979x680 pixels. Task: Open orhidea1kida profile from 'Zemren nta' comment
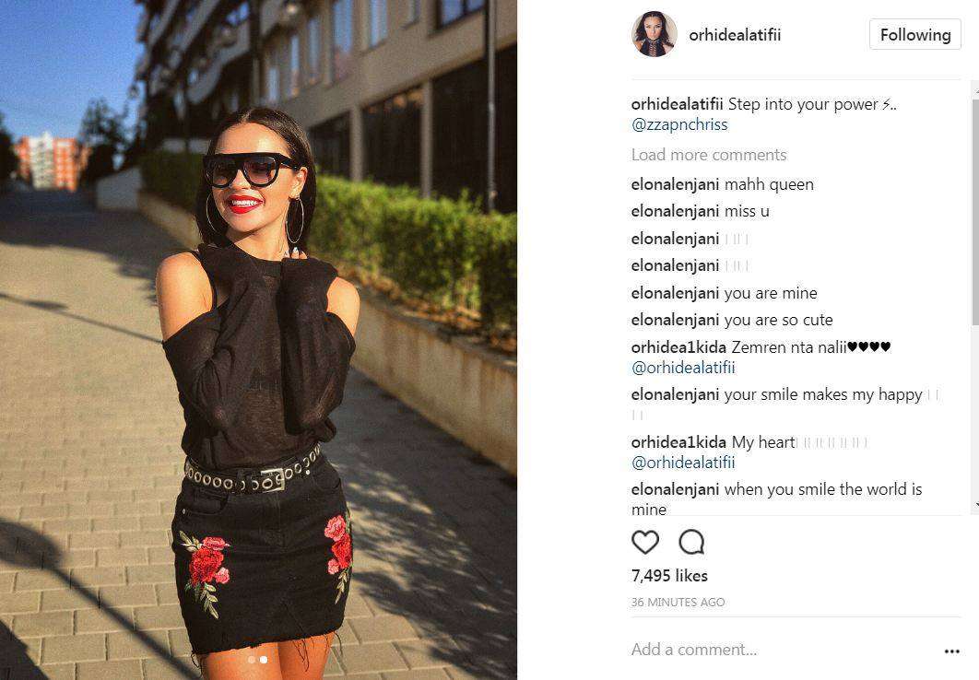[678, 347]
